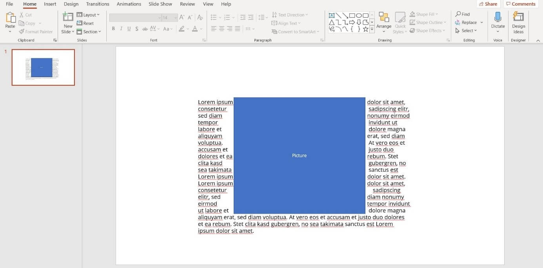Clear all text formatting
Viewport: 543px width, 268px height.
200,17
